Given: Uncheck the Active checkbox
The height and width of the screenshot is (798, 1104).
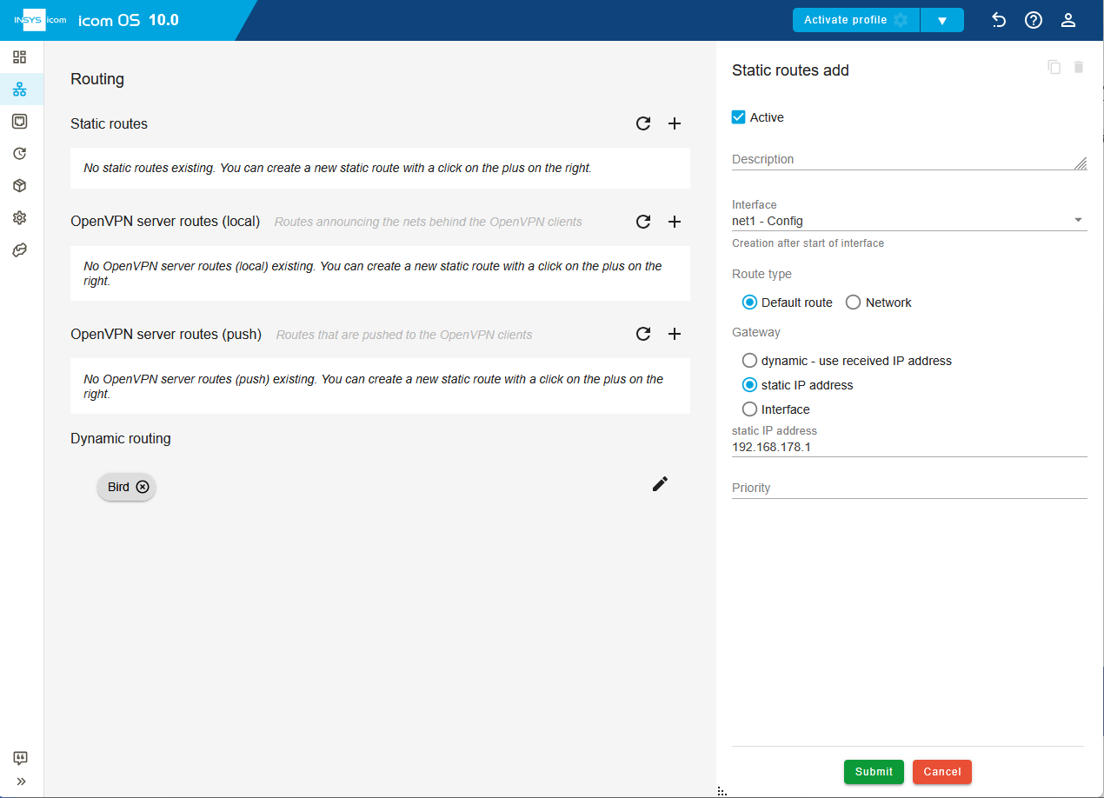Looking at the screenshot, I should pyautogui.click(x=739, y=117).
